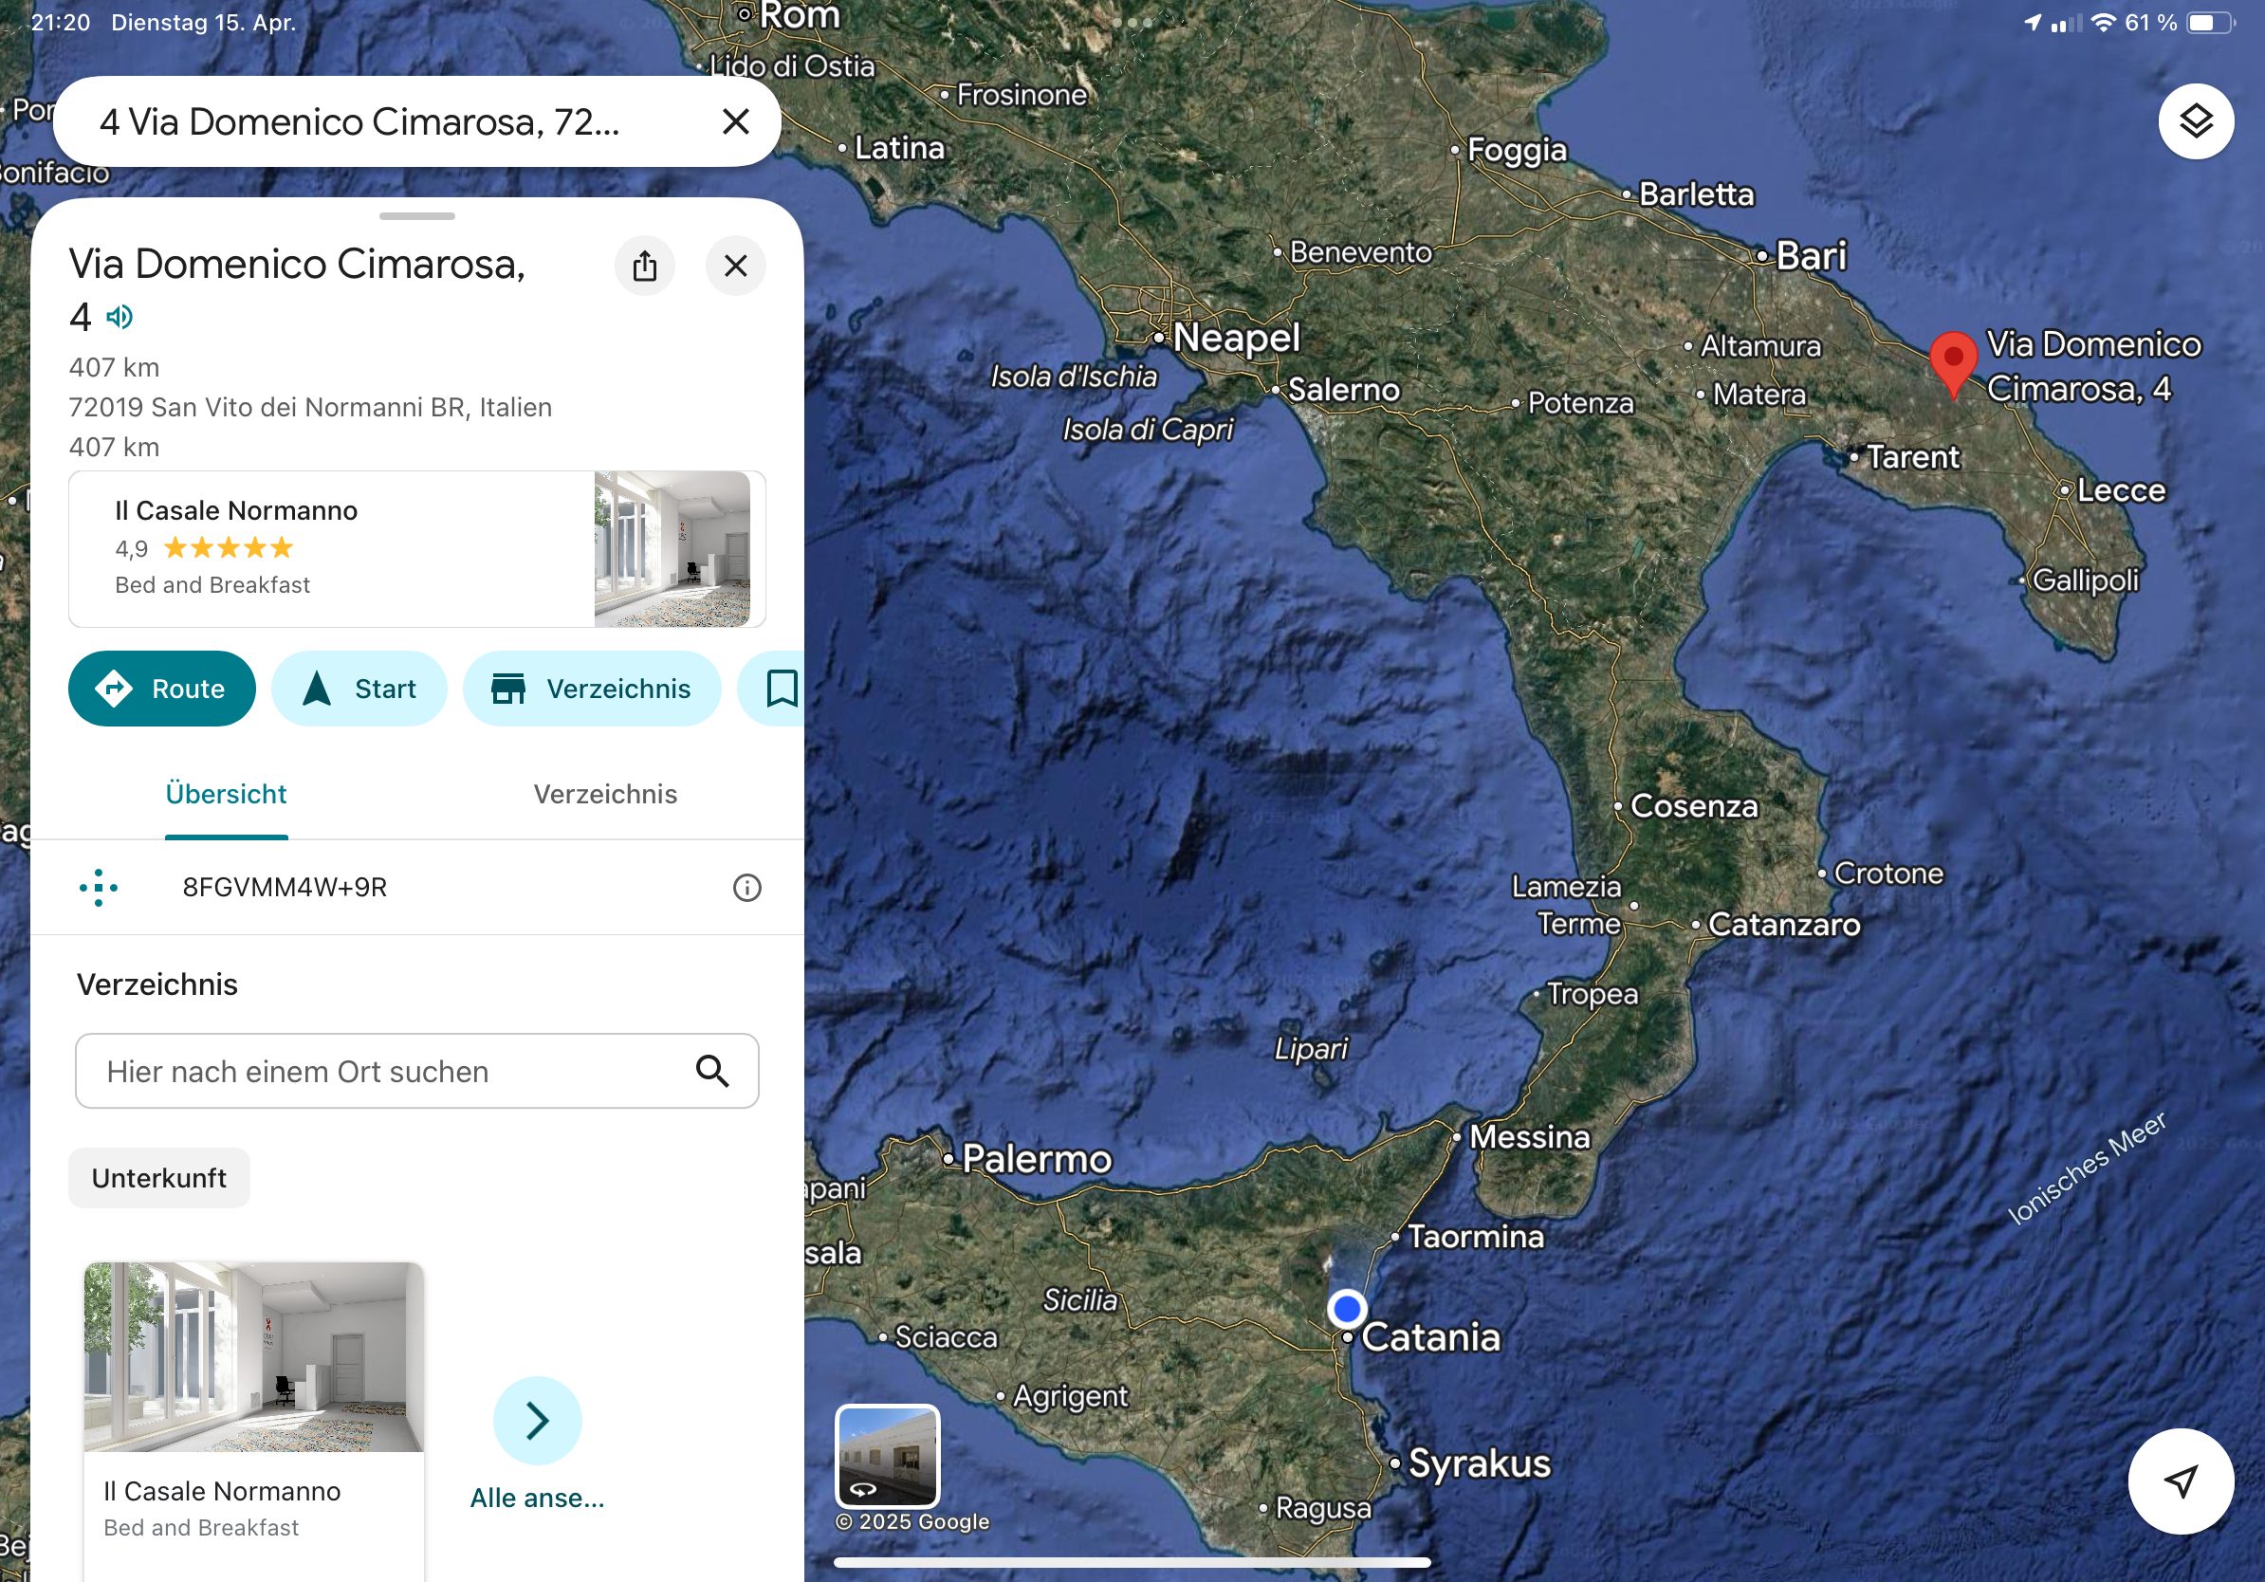
Task: Tap the Foggia city label
Action: pyautogui.click(x=1517, y=150)
